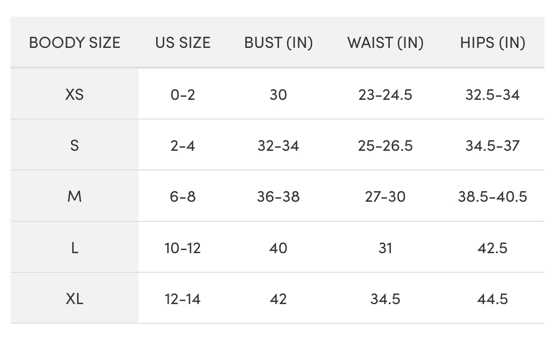Click the 38.5-40.5 hips measurement cell
This screenshot has width=559, height=353.
pos(493,196)
